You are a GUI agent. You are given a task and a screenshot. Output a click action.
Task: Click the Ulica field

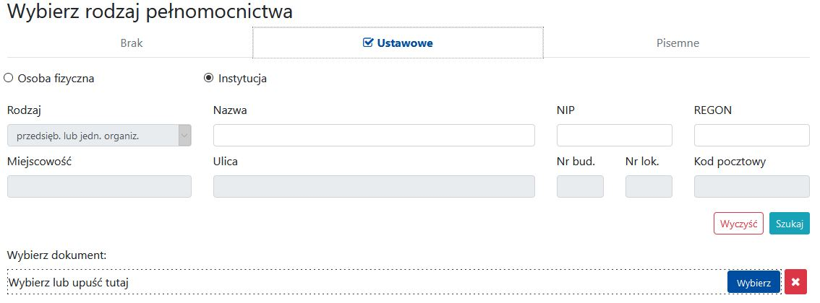coord(374,187)
